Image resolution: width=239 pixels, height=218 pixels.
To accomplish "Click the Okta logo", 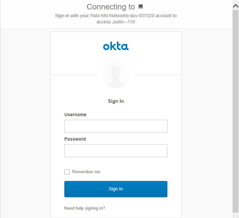I will pyautogui.click(x=116, y=46).
